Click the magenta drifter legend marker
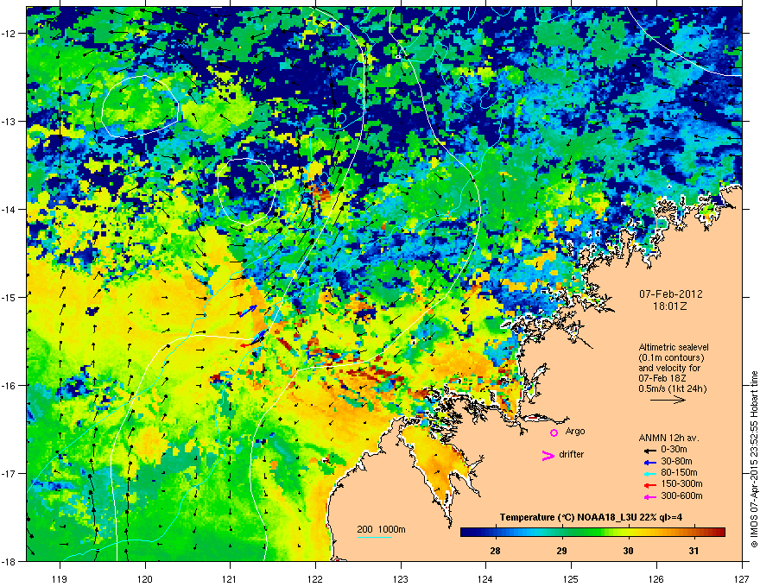The width and height of the screenshot is (760, 587). pyautogui.click(x=548, y=455)
